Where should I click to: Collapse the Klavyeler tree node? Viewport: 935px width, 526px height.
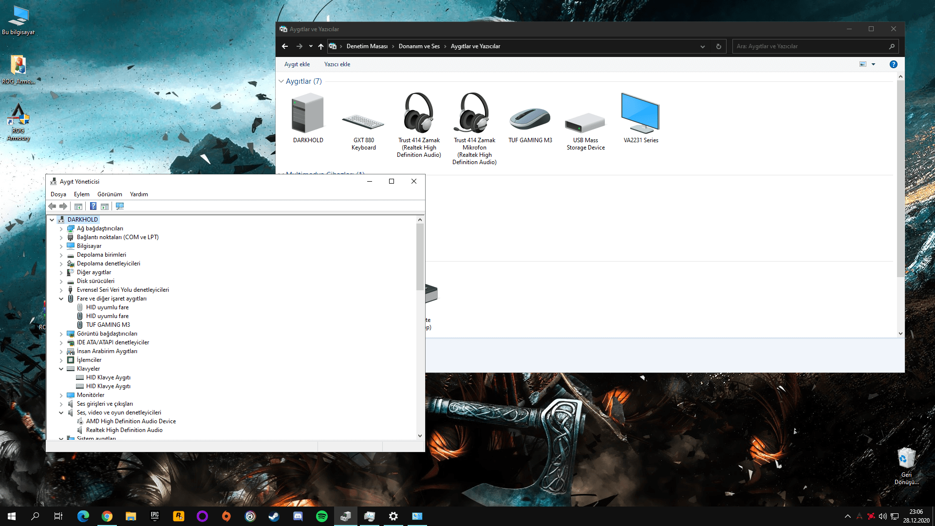pos(61,369)
